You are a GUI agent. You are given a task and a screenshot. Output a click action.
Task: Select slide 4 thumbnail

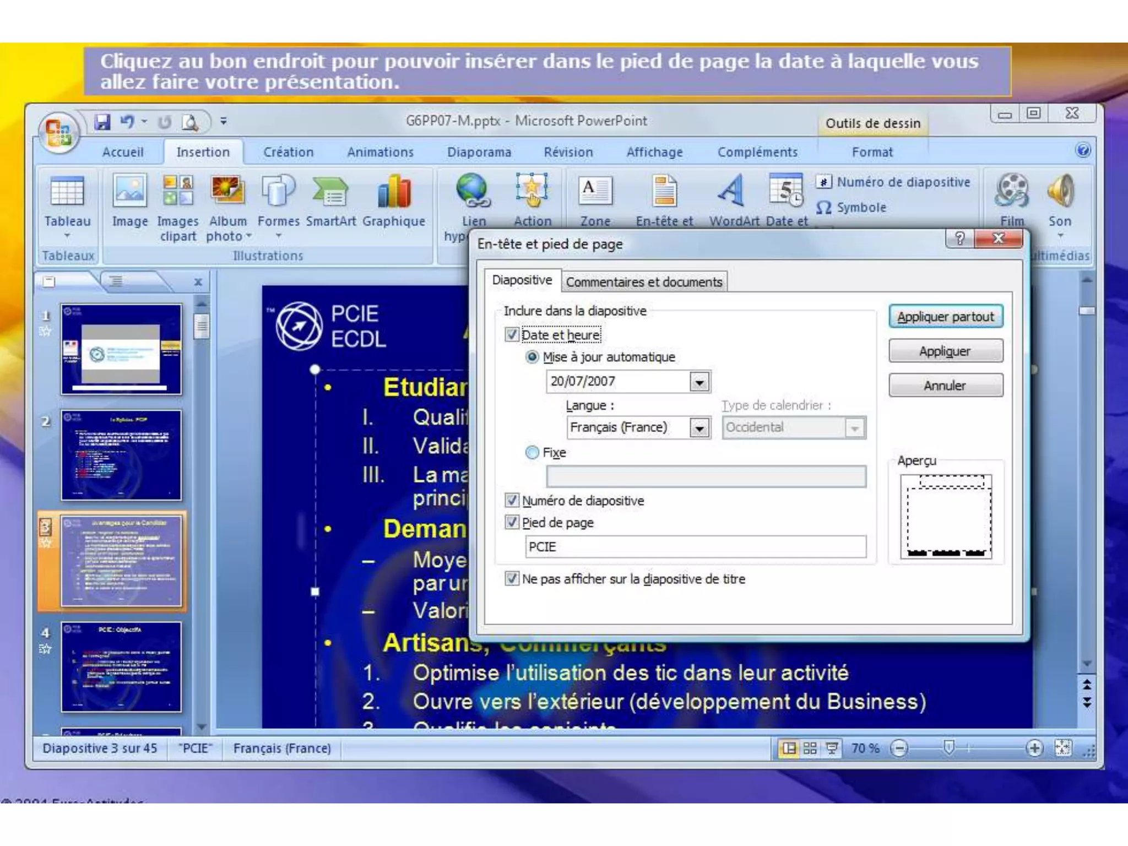(121, 667)
